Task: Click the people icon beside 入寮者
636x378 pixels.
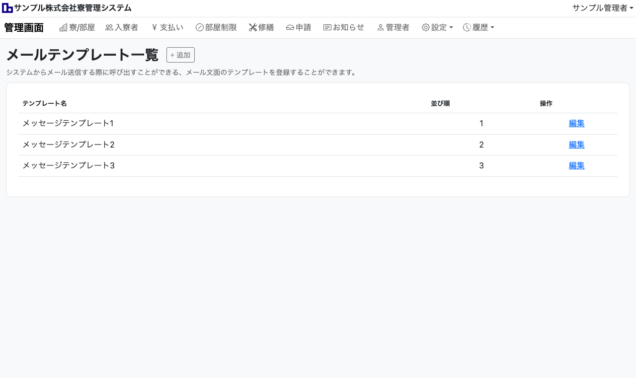Action: [109, 28]
